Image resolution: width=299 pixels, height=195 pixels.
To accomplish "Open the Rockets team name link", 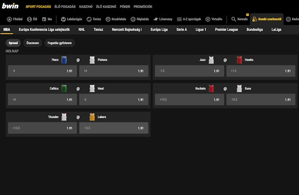I will (200, 89).
